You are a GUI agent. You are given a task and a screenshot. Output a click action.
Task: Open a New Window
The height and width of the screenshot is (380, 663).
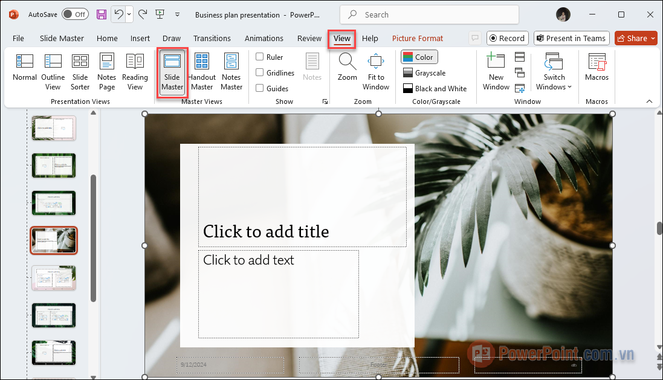[x=496, y=72]
